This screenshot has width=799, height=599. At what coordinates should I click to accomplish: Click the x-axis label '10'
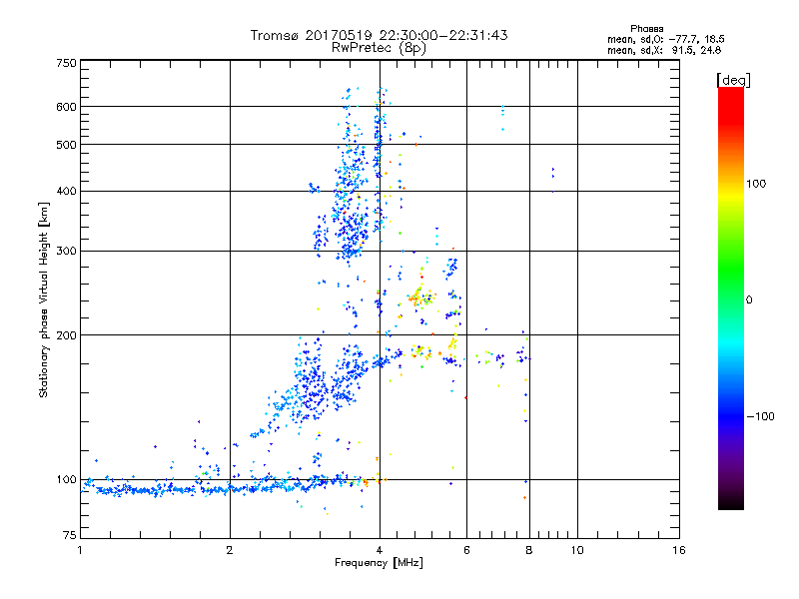[x=577, y=550]
